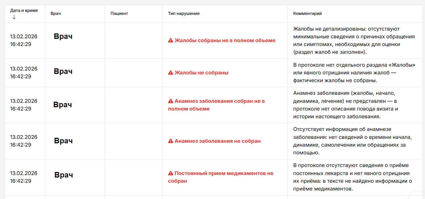This screenshot has width=425, height=199.
Task: Click the sort arrow under Дата и время
Action: point(14,17)
